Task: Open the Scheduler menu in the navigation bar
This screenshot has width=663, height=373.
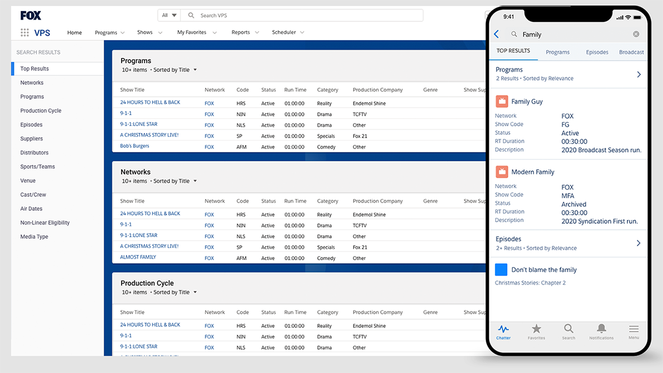Action: point(284,32)
